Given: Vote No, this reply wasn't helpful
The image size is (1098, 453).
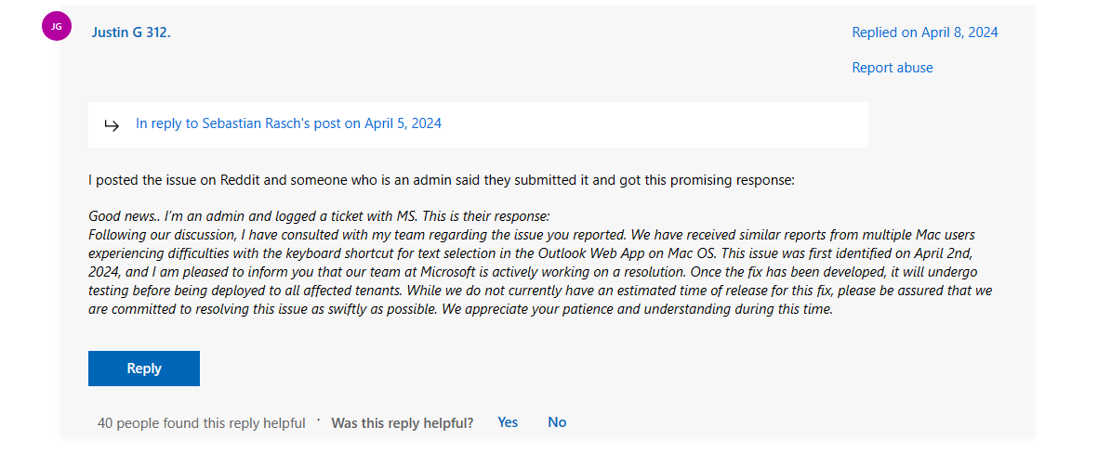Looking at the screenshot, I should 557,422.
